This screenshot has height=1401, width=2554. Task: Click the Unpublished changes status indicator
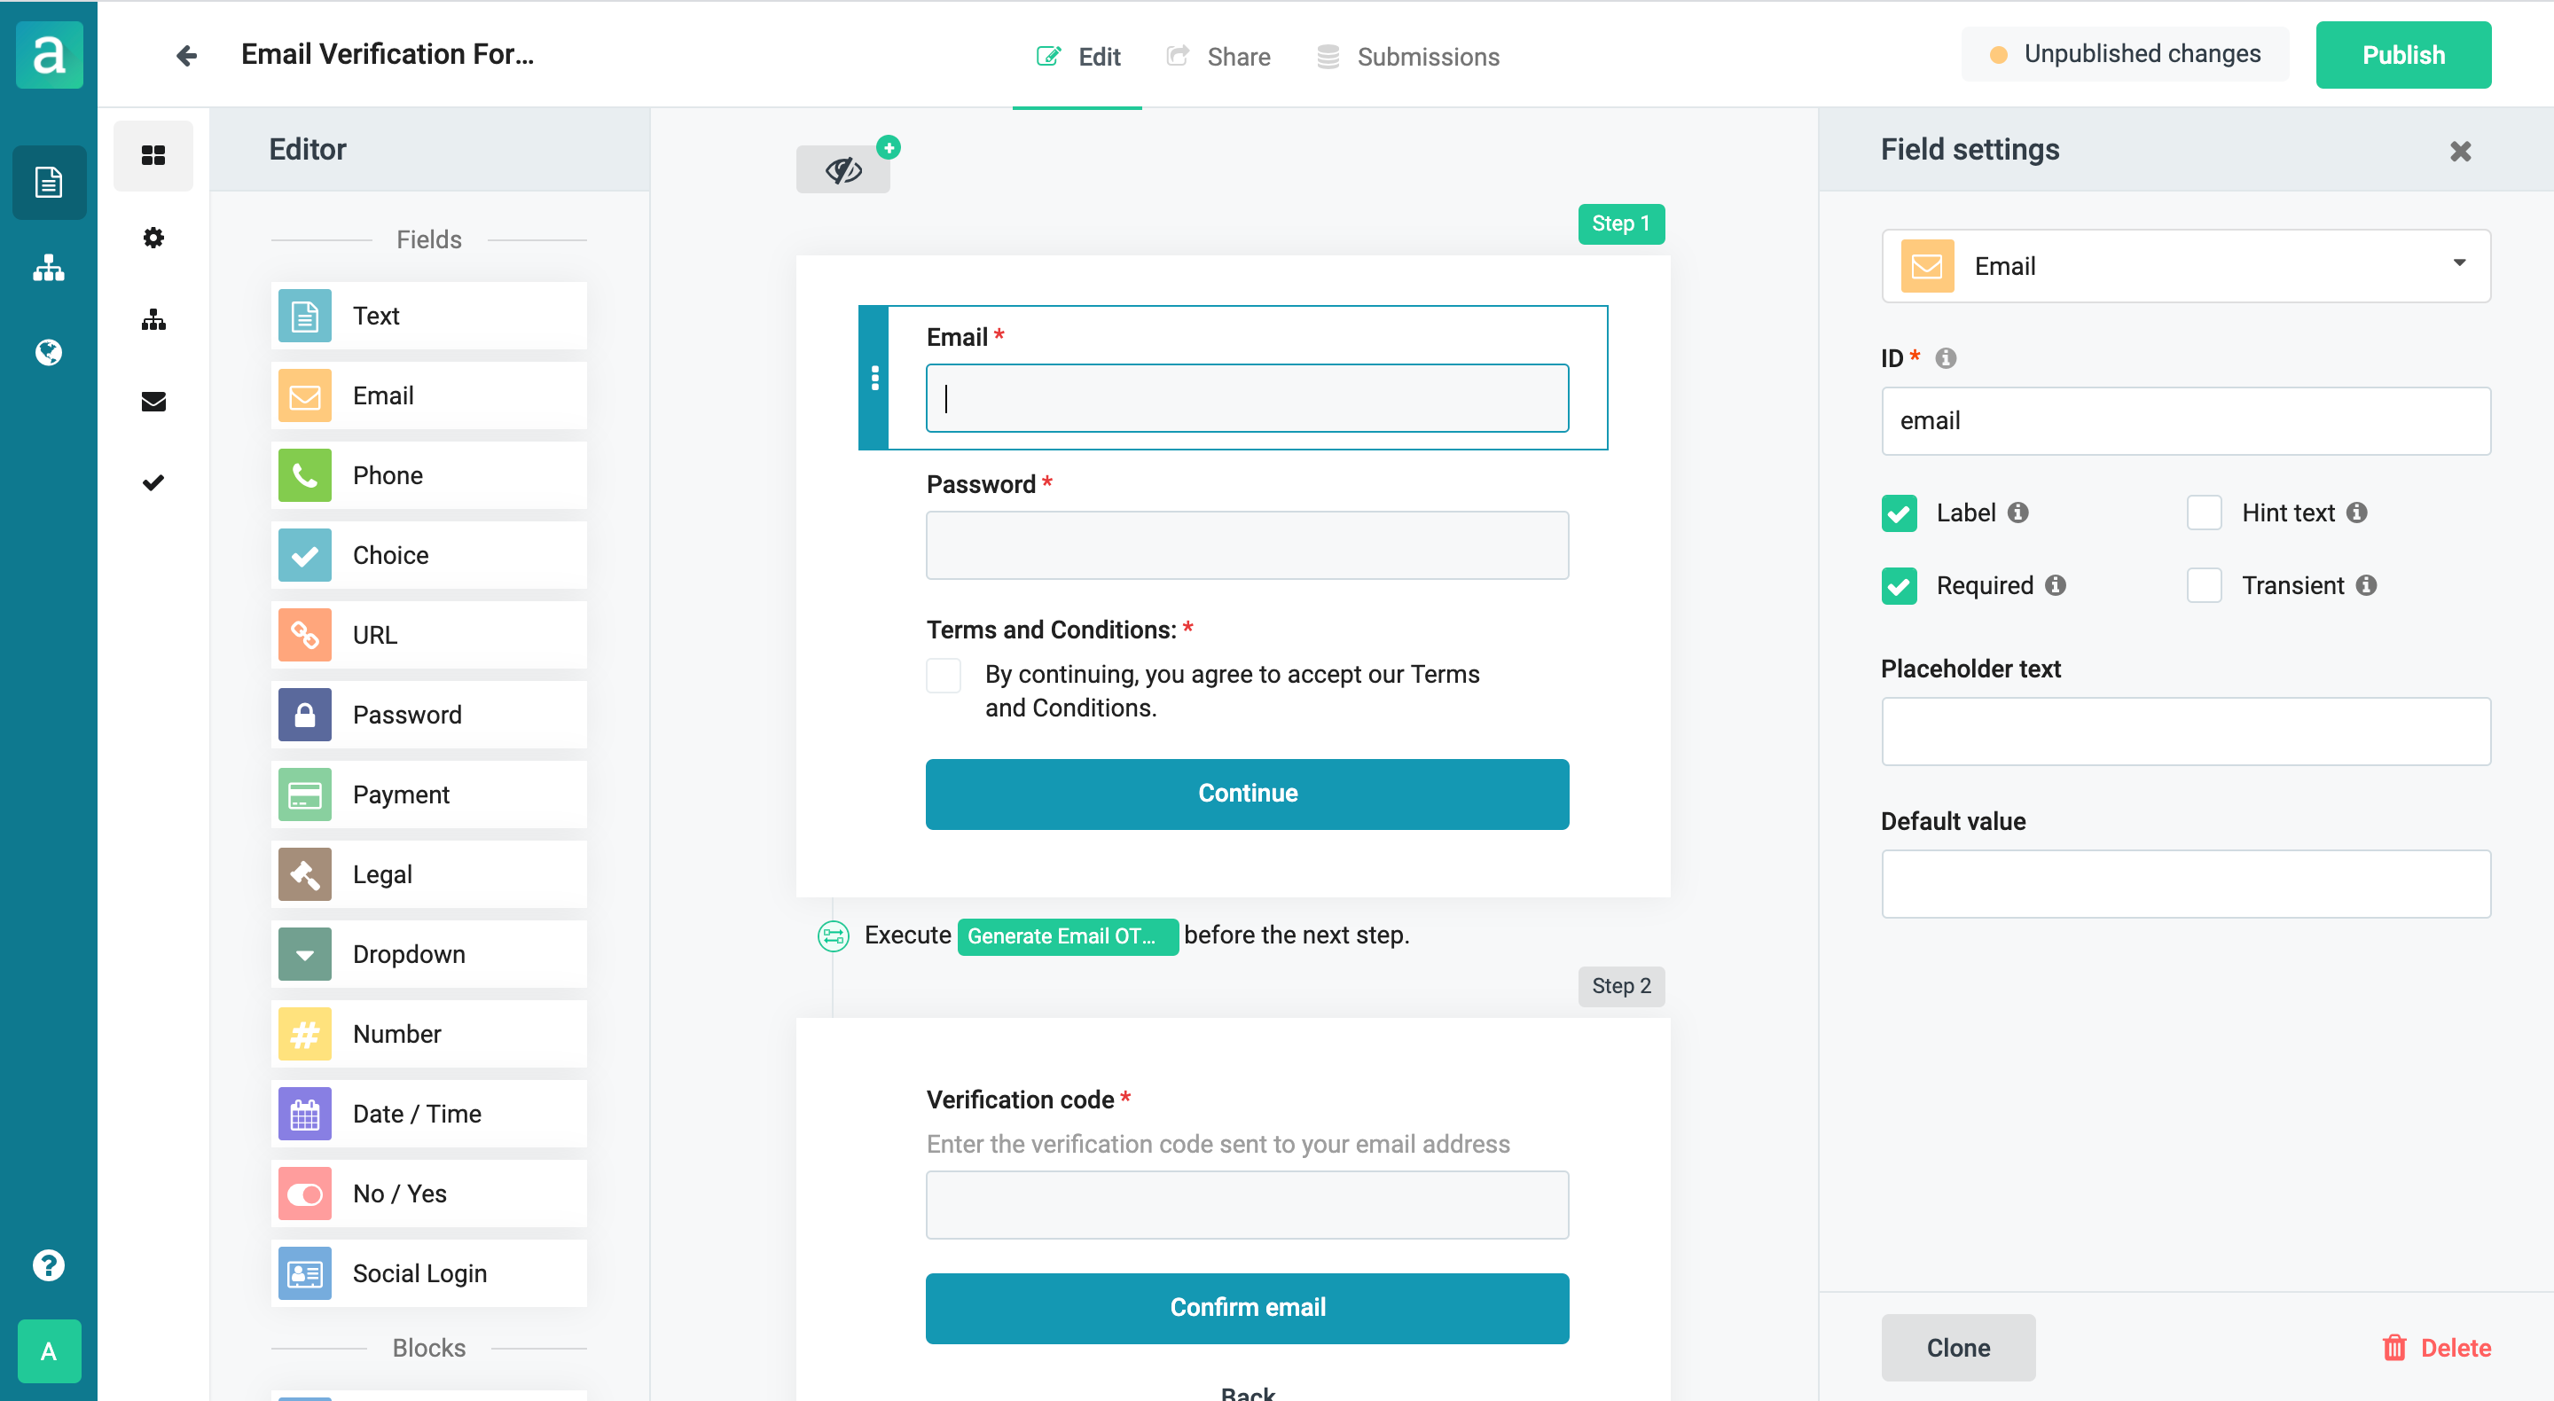[2125, 55]
